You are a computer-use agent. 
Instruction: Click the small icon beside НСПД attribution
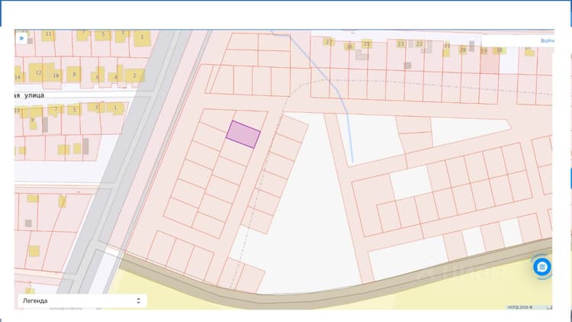pyautogui.click(x=549, y=308)
